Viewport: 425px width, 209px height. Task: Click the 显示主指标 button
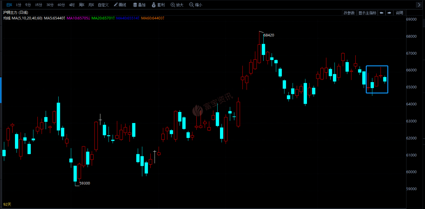pos(367,13)
